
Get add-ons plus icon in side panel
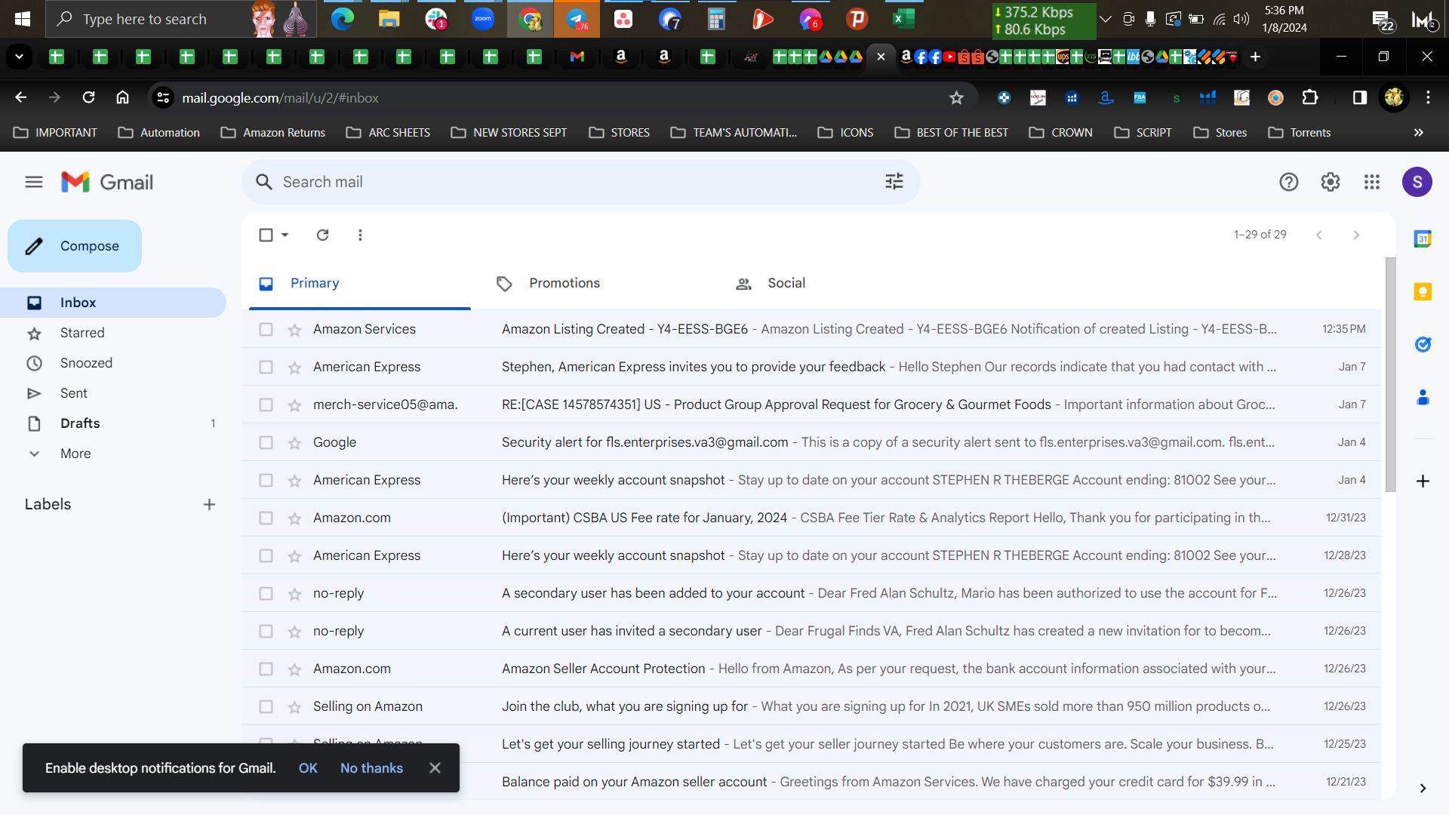pos(1423,481)
